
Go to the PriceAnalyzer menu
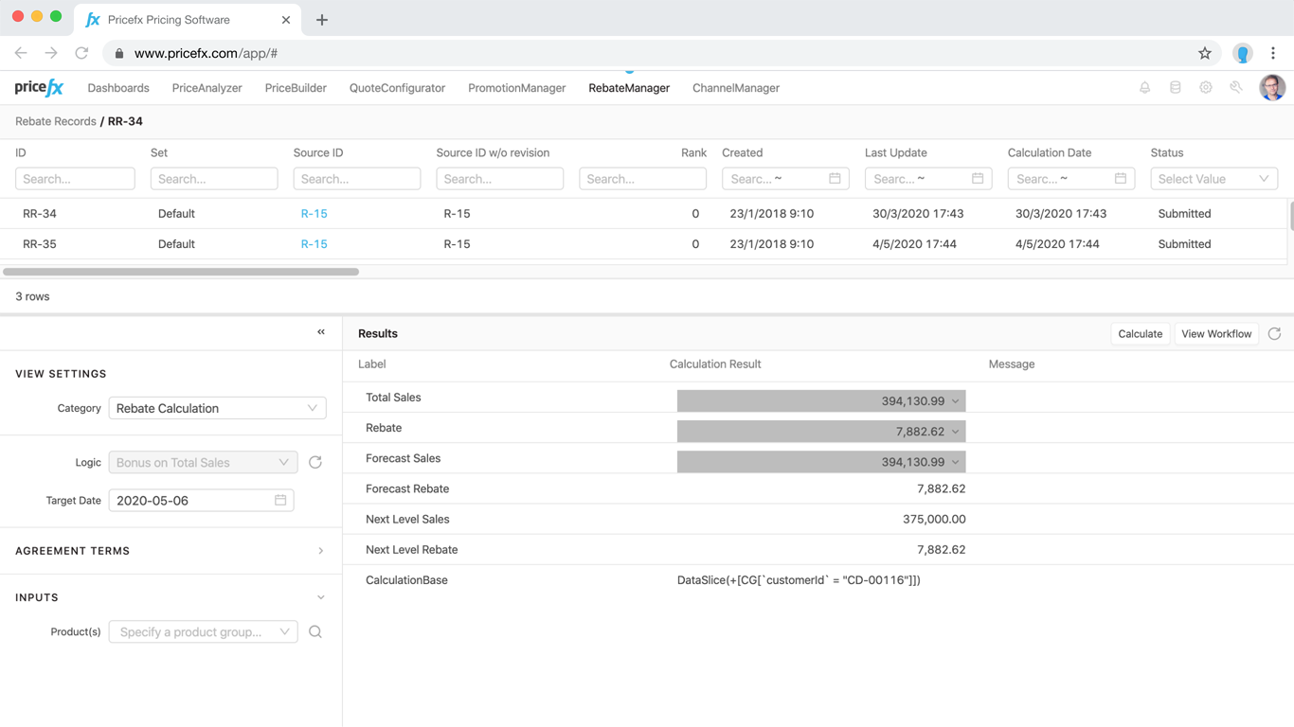(x=207, y=88)
